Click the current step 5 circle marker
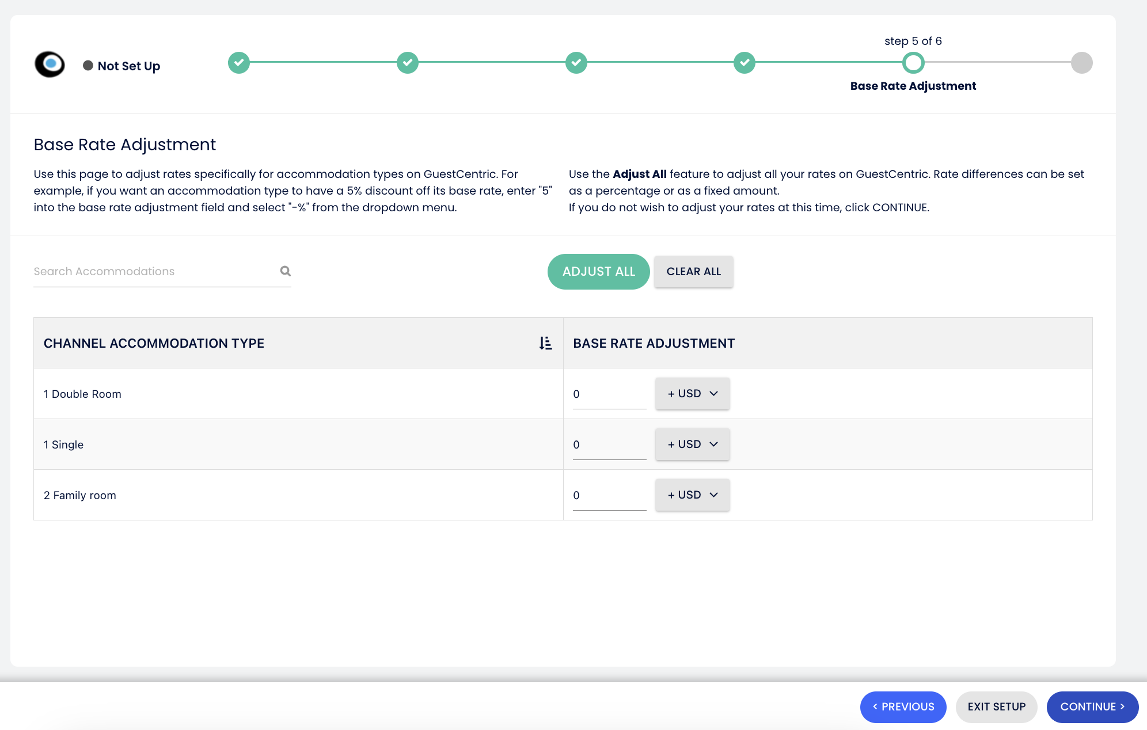The width and height of the screenshot is (1147, 730). [x=913, y=63]
